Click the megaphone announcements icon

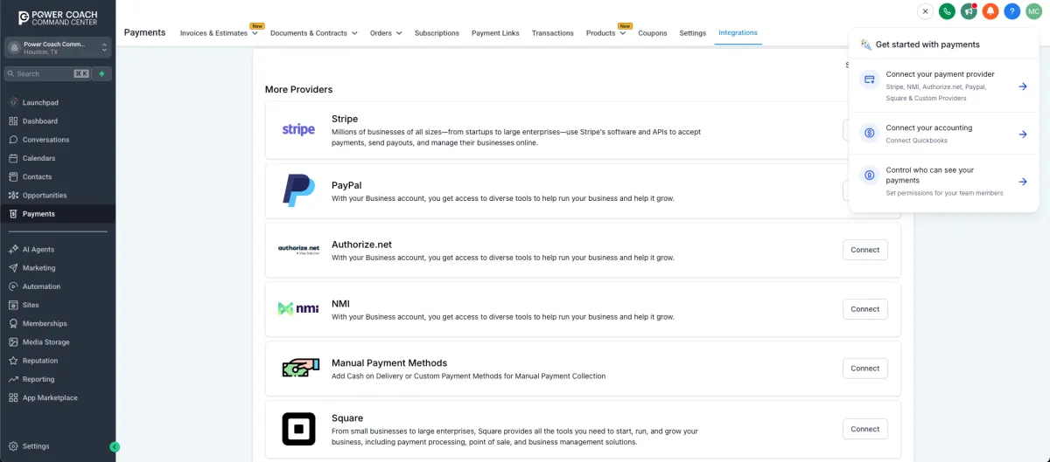969,11
